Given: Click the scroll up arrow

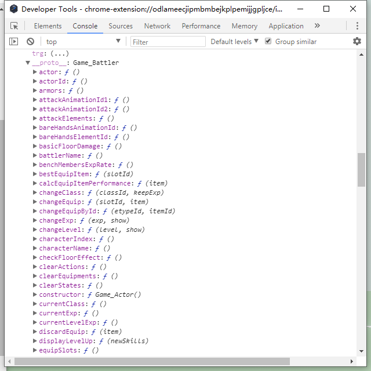Looking at the screenshot, I should [x=361, y=54].
